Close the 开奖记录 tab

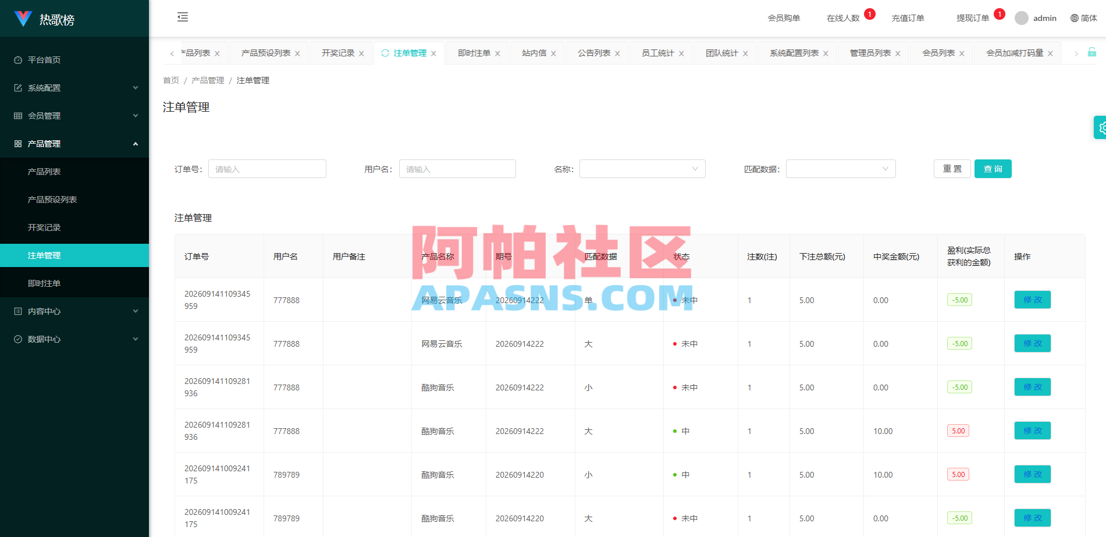tap(361, 54)
